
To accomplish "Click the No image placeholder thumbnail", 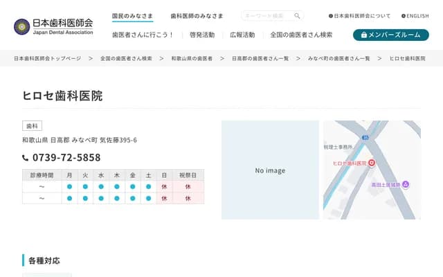I will click(270, 170).
